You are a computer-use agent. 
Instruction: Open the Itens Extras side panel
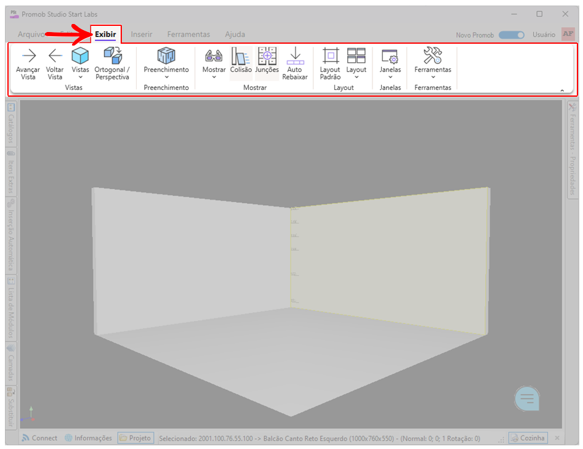click(11, 172)
